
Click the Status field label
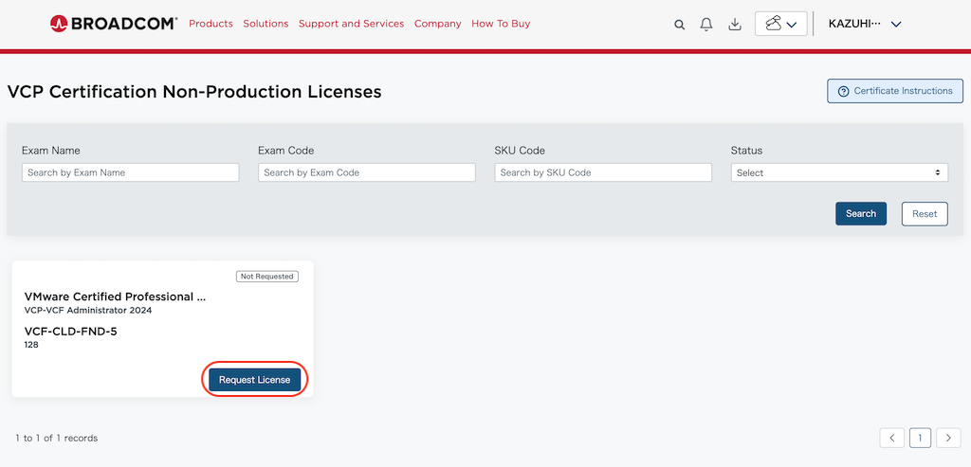pos(746,151)
